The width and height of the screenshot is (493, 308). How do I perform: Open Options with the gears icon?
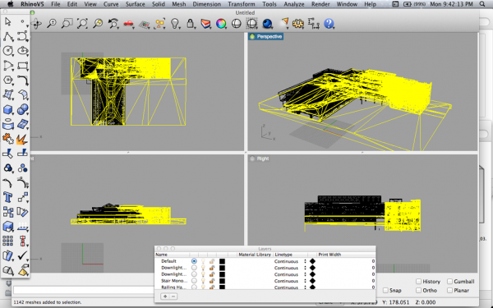pyautogui.click(x=298, y=24)
